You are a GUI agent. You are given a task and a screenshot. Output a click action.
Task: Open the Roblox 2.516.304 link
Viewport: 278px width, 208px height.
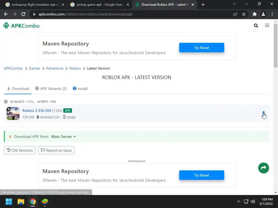[37, 110]
